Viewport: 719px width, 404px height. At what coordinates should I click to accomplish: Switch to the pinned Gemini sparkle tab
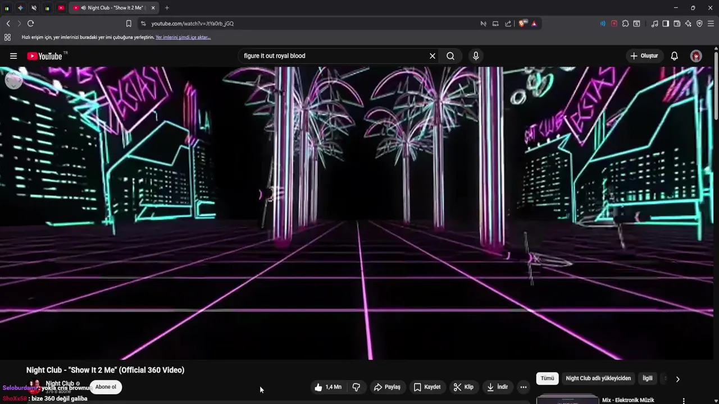20,8
